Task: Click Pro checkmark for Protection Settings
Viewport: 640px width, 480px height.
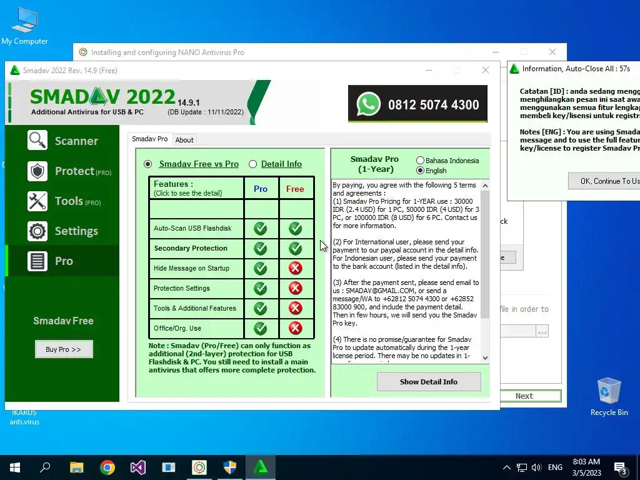Action: [x=261, y=288]
